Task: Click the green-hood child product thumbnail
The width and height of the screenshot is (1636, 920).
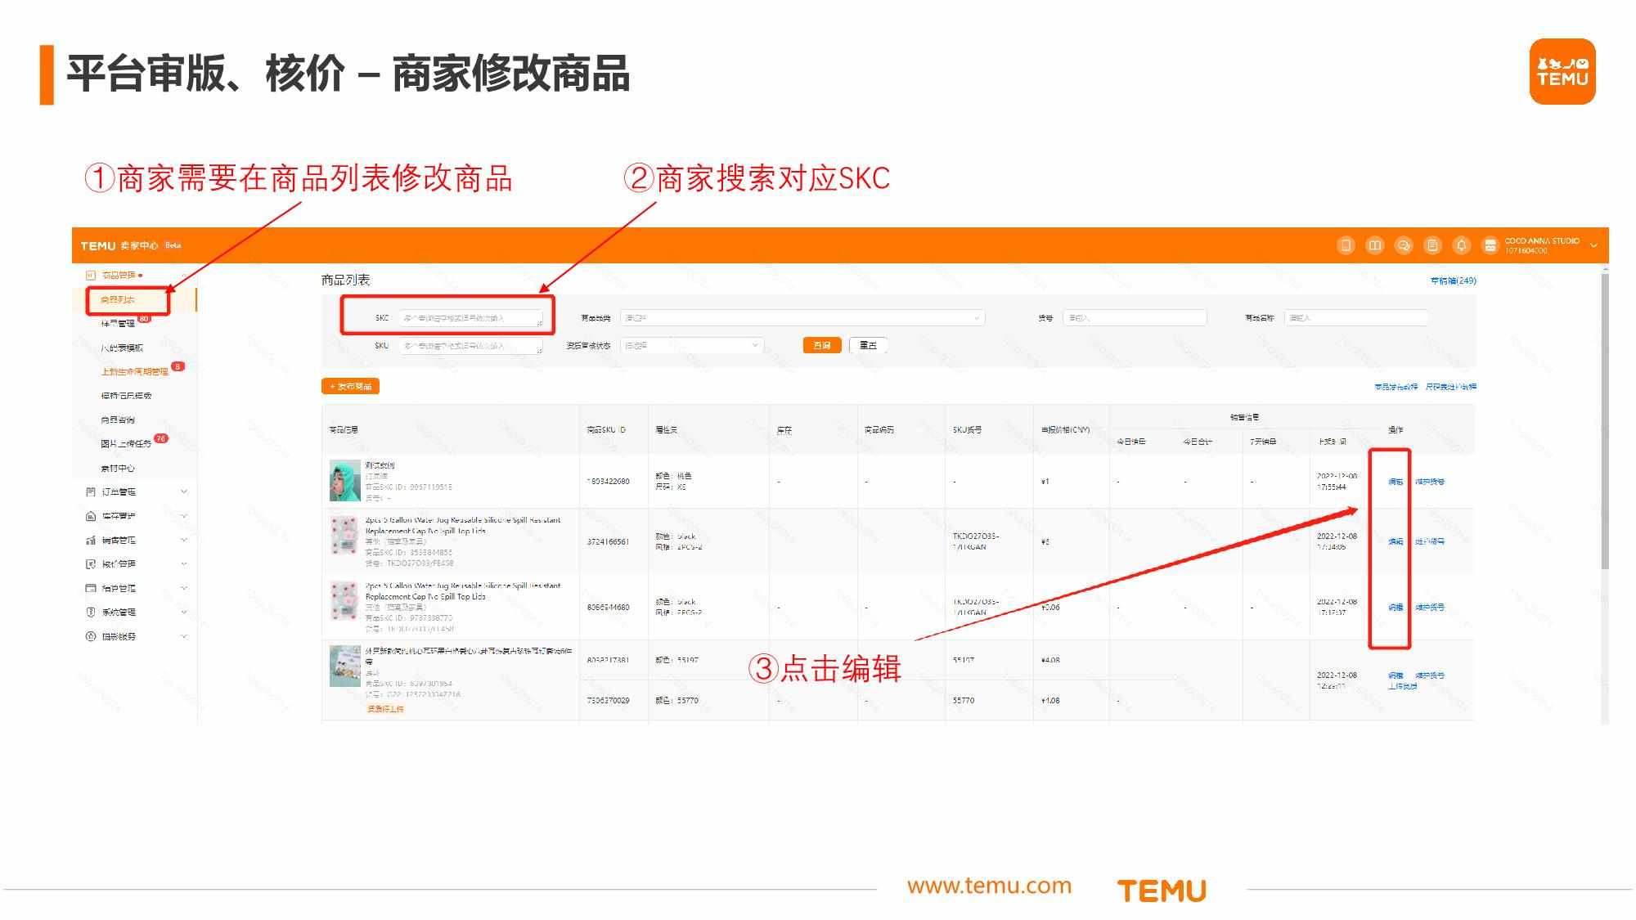Action: [344, 480]
